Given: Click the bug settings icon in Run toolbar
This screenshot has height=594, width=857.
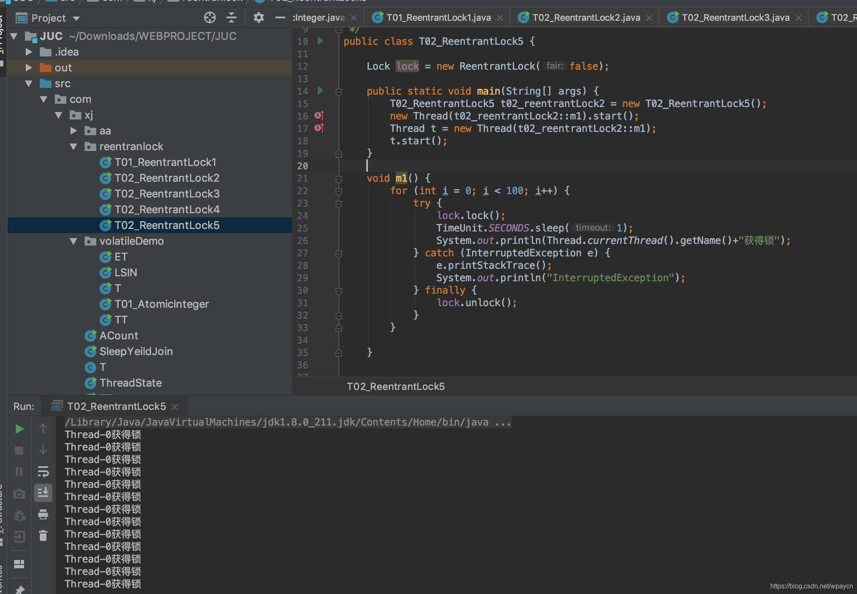Looking at the screenshot, I should pyautogui.click(x=19, y=515).
